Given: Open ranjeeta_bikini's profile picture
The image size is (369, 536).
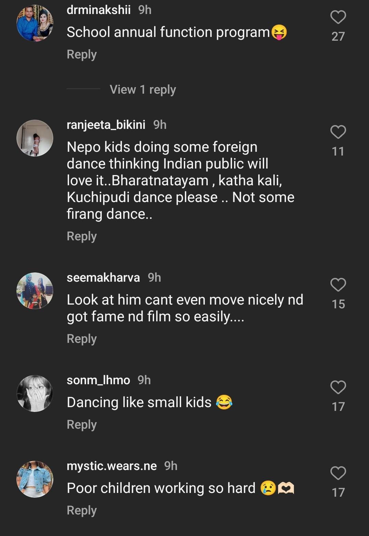Looking at the screenshot, I should coord(35,138).
